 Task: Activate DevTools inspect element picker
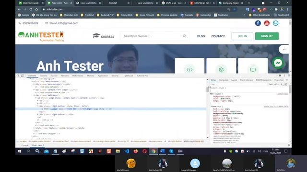18,75
